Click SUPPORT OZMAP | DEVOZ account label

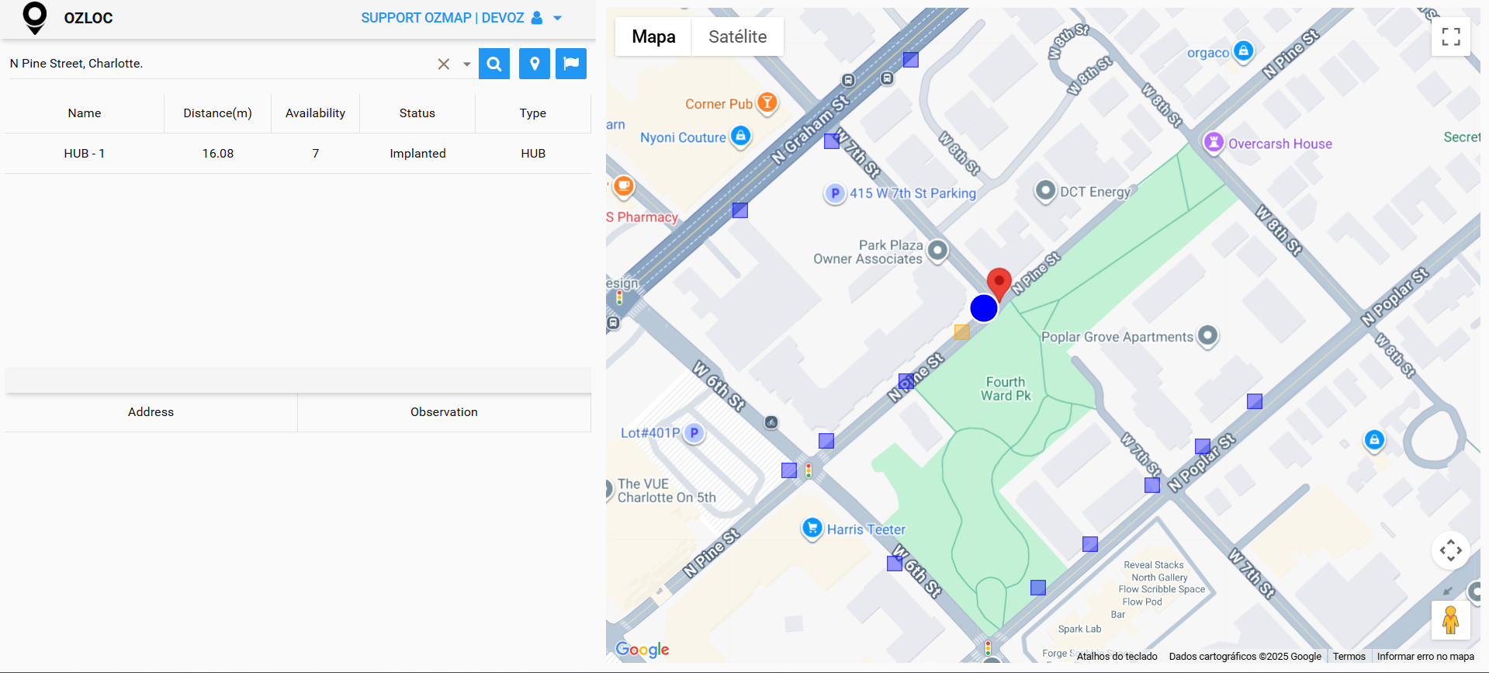click(442, 18)
